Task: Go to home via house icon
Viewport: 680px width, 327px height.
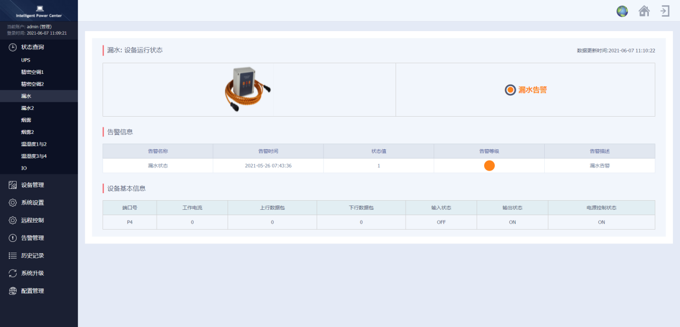Action: click(x=644, y=11)
